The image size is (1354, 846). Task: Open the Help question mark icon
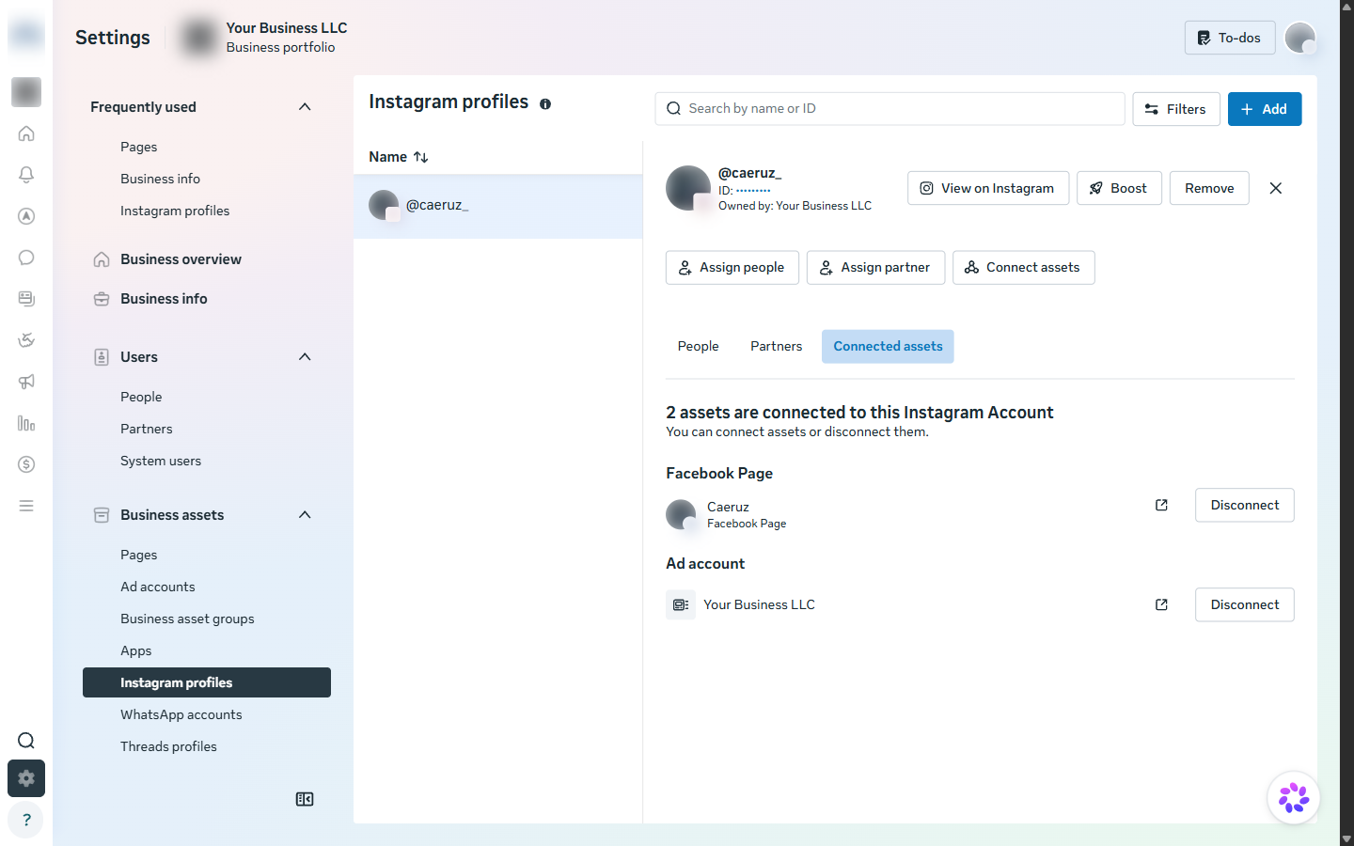point(26,820)
